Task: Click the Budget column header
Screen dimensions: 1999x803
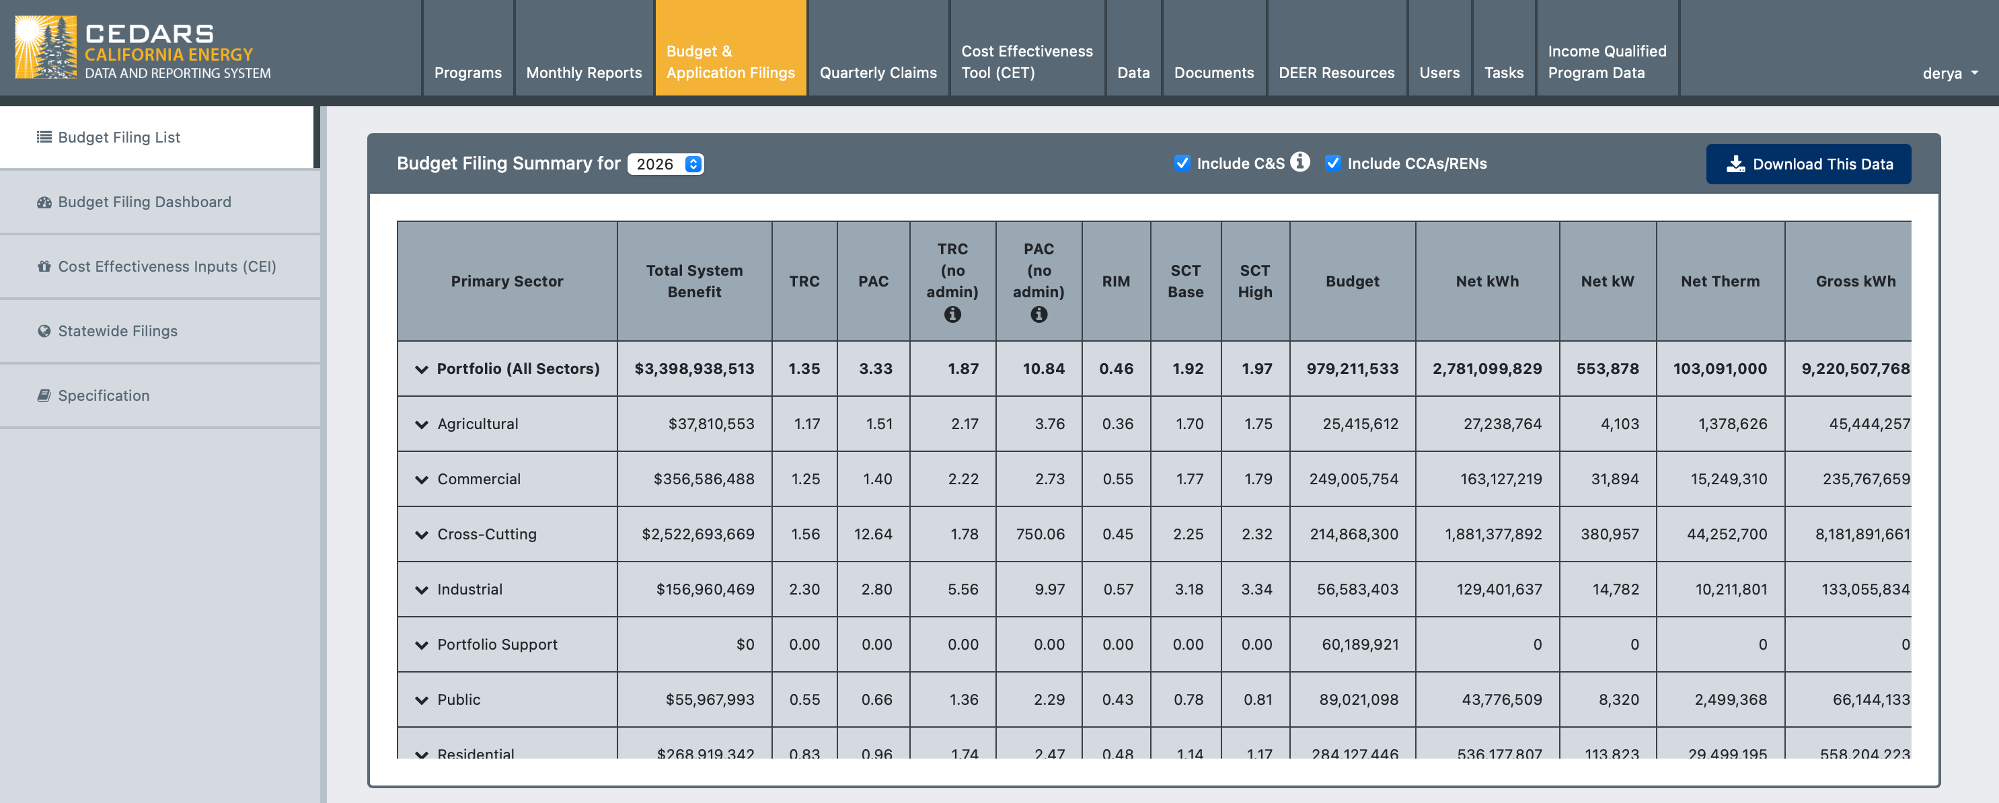Action: [1352, 281]
